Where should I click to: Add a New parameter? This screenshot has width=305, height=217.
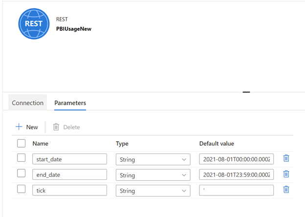point(27,127)
